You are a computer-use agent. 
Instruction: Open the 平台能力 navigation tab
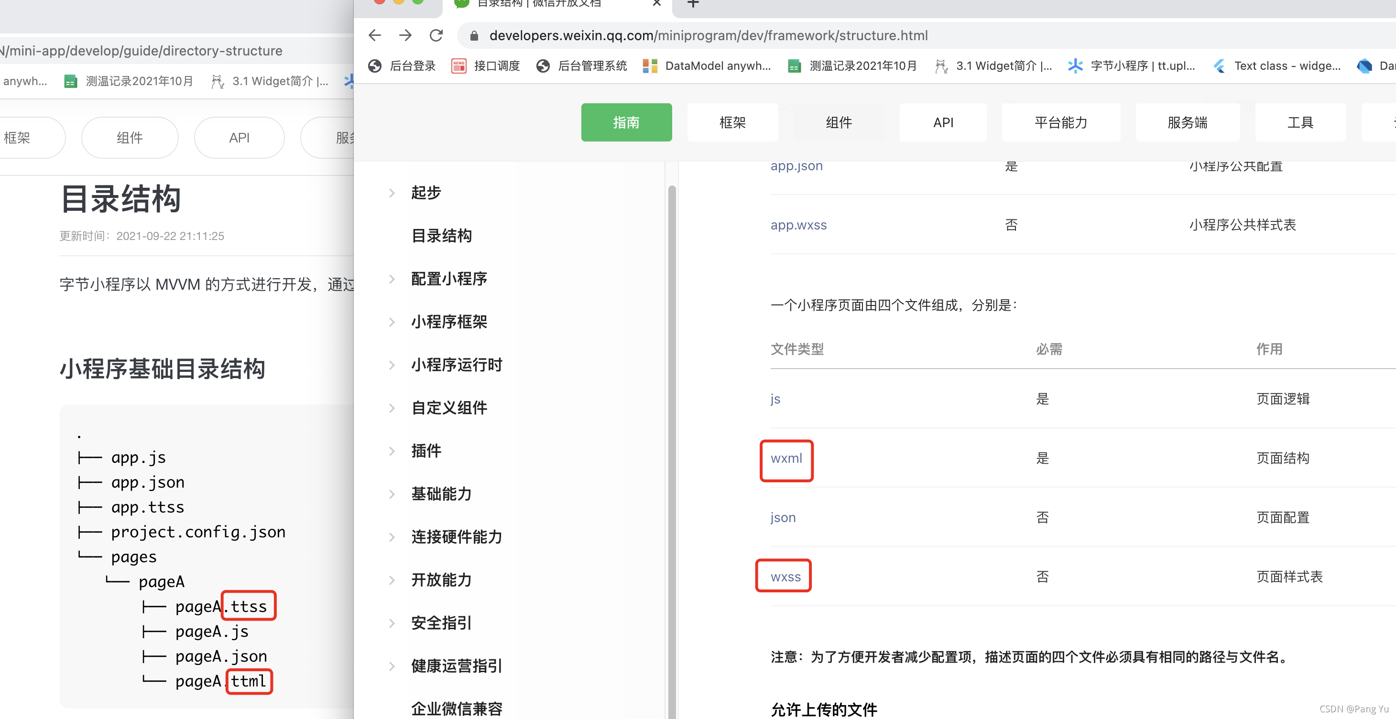[x=1060, y=122]
